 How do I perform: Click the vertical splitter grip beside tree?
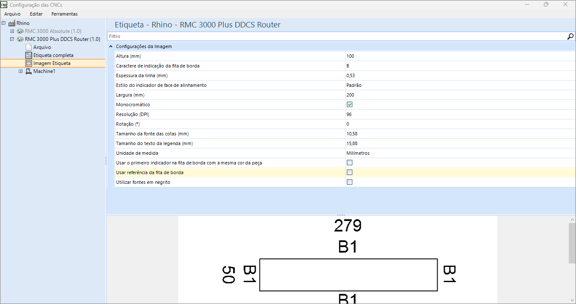click(105, 161)
